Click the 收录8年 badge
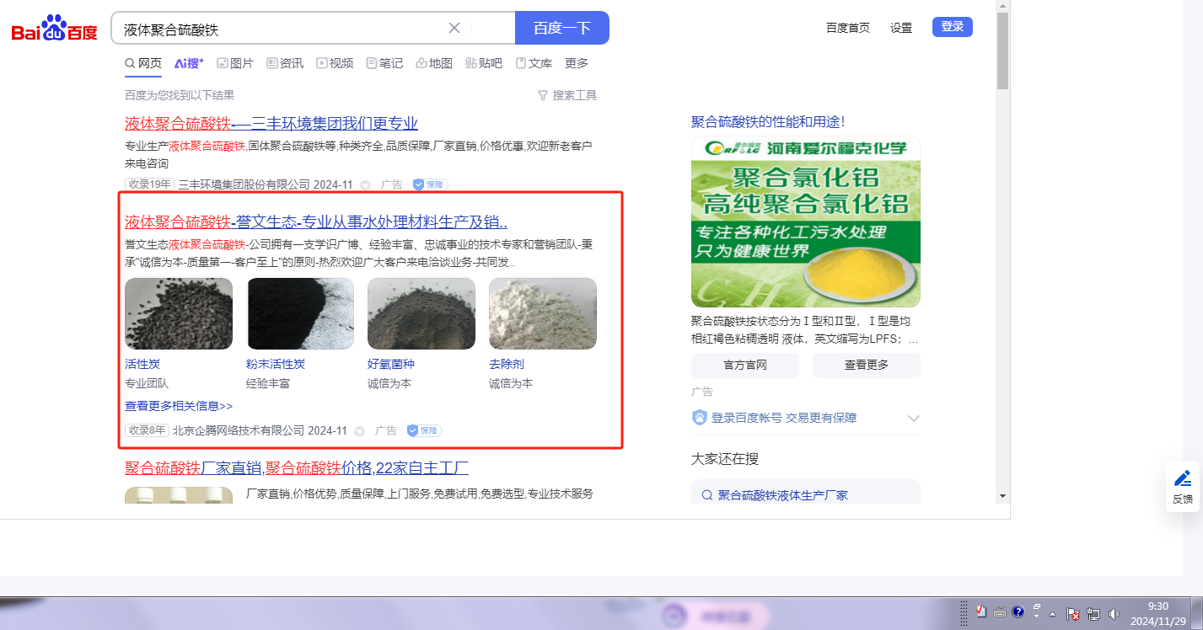1203x630 pixels. click(147, 430)
